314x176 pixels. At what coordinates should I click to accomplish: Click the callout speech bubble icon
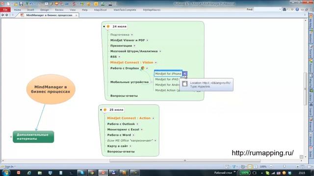(x=56, y=3)
